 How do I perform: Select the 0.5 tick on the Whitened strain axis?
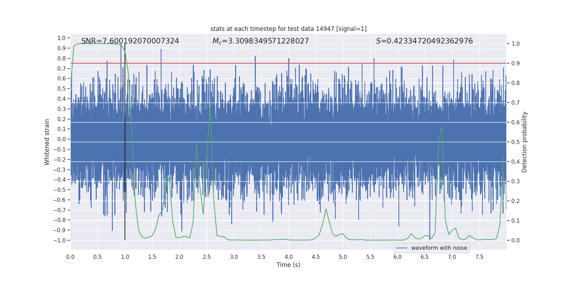point(62,89)
